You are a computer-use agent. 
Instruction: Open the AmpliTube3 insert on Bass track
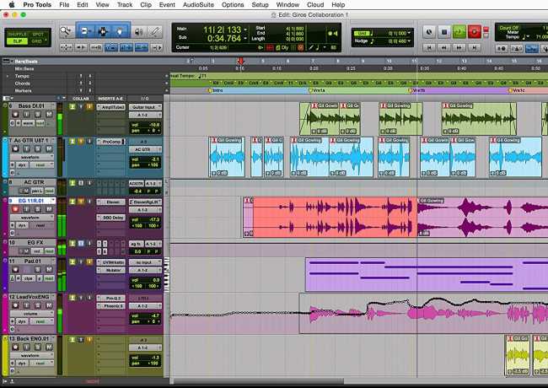111,107
